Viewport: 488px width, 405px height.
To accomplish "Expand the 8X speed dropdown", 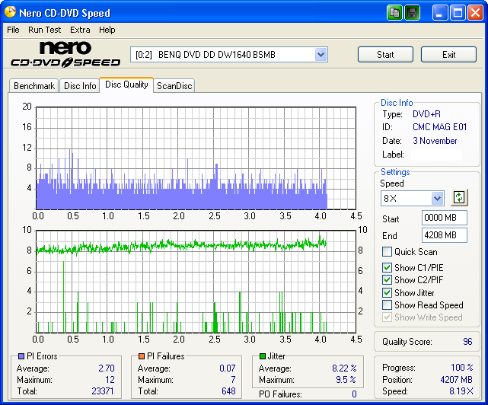I will click(x=437, y=199).
